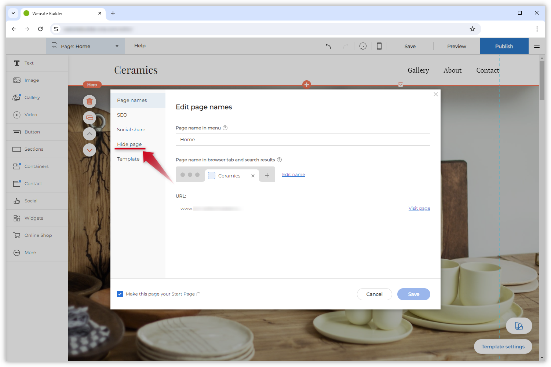Click the trash icon to delete section
Image resolution: width=551 pixels, height=367 pixels.
tap(90, 102)
